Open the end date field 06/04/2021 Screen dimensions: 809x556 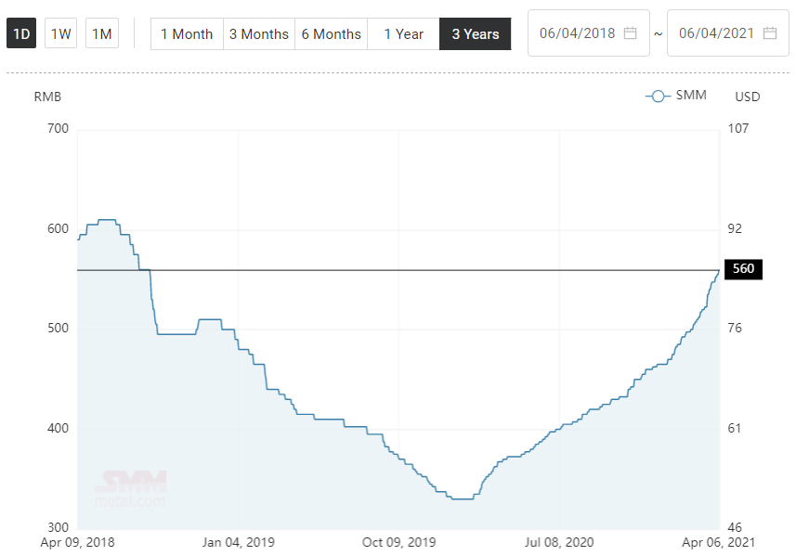[727, 33]
